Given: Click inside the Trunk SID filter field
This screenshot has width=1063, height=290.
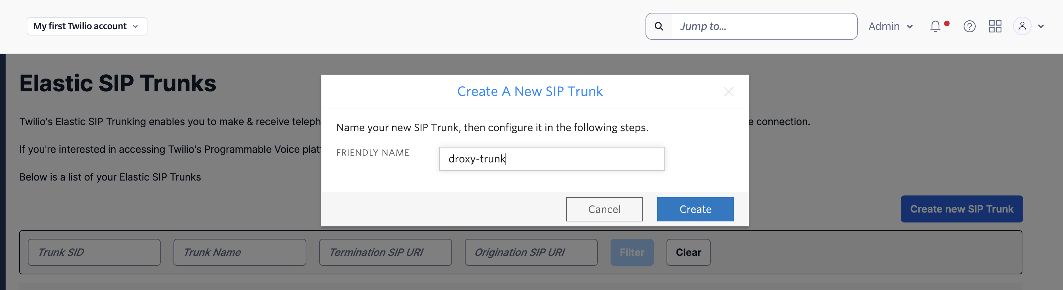Looking at the screenshot, I should [94, 252].
